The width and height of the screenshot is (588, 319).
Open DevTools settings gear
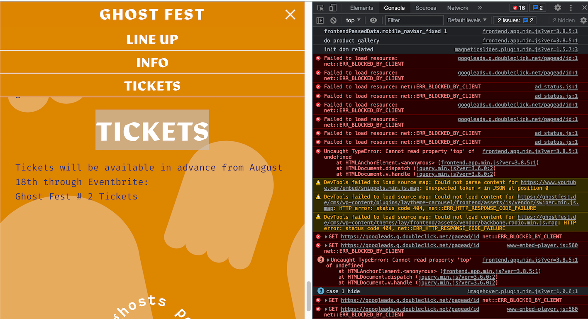click(558, 7)
